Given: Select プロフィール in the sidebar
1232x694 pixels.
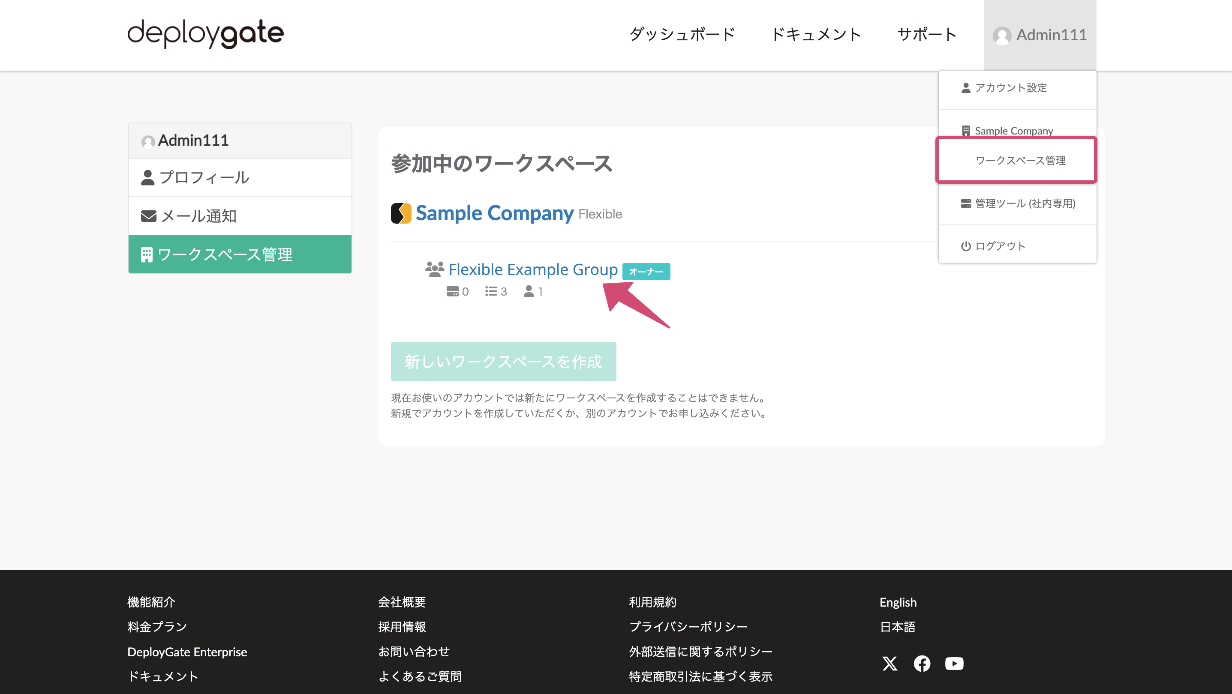Looking at the screenshot, I should pyautogui.click(x=204, y=177).
